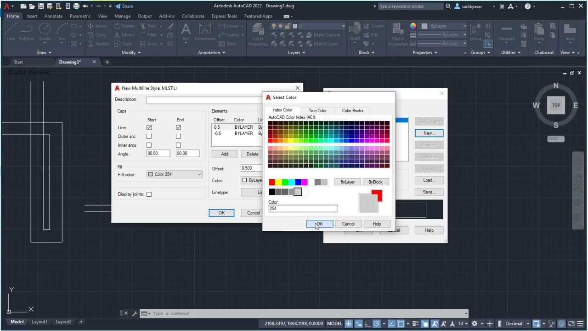588x331 pixels.
Task: Click the ByLayer color button
Action: pos(348,182)
